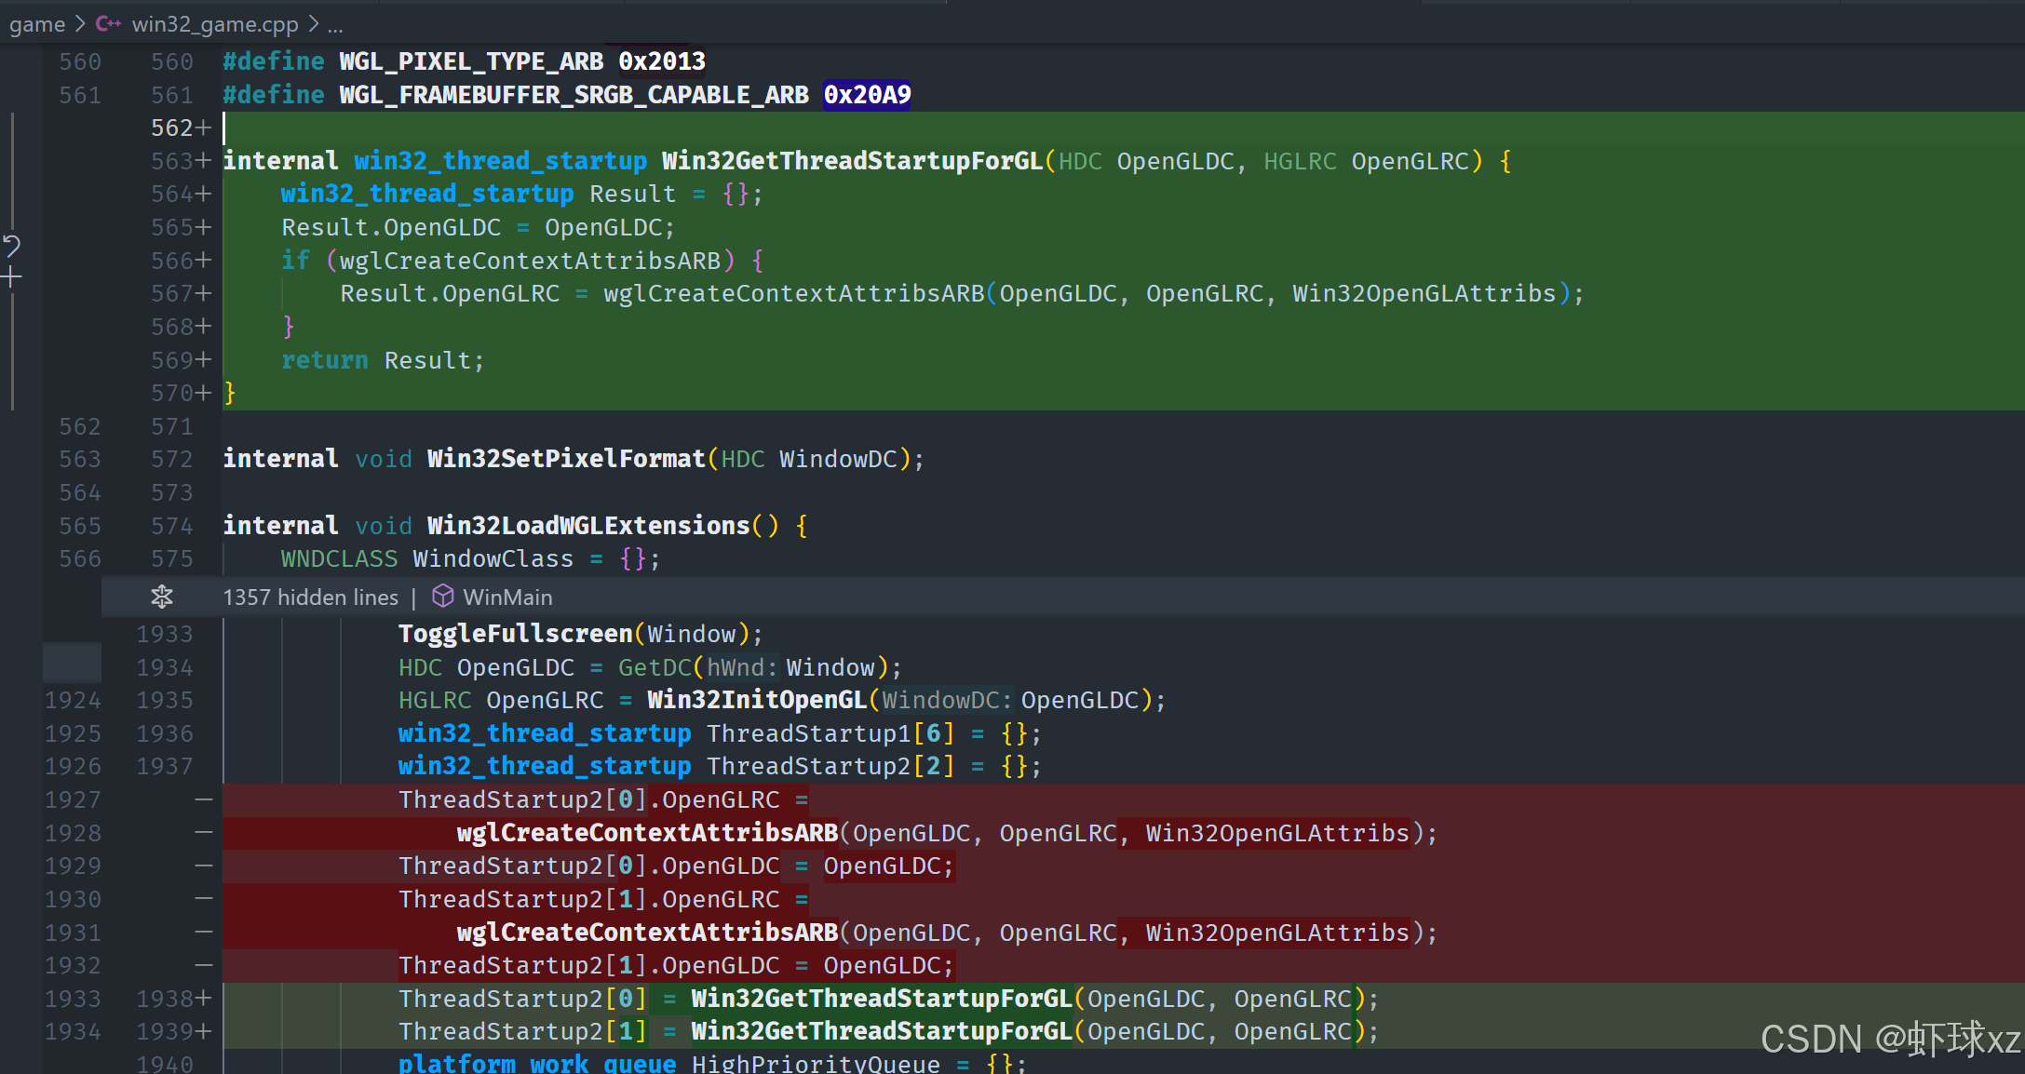The width and height of the screenshot is (2025, 1074).
Task: Click the unfold hidden lines arrows icon
Action: [x=162, y=597]
